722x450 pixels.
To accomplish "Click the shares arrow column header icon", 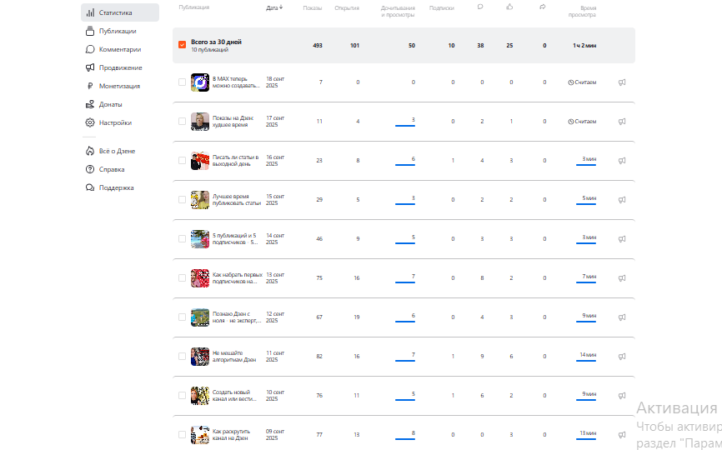I will (543, 7).
